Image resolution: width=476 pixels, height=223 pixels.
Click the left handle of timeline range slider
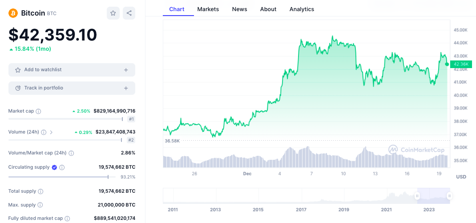[417, 196]
